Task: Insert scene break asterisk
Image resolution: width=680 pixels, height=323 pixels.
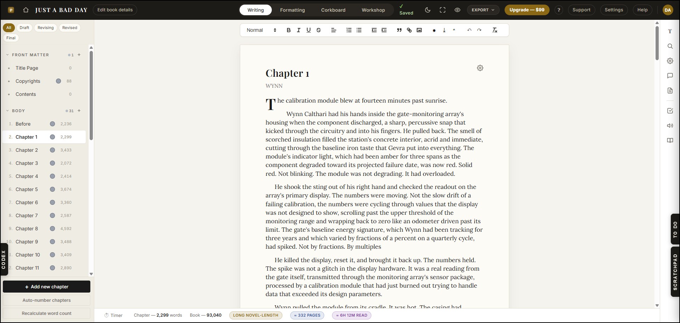Action: (x=434, y=30)
